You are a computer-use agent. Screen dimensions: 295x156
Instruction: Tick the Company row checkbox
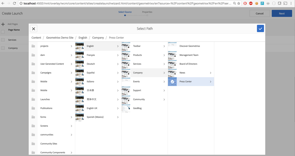3,48
